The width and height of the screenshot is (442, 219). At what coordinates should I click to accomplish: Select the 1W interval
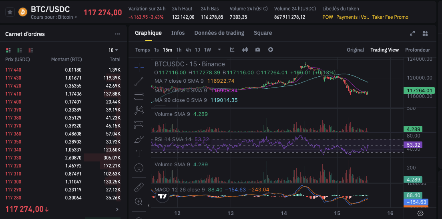pos(207,50)
